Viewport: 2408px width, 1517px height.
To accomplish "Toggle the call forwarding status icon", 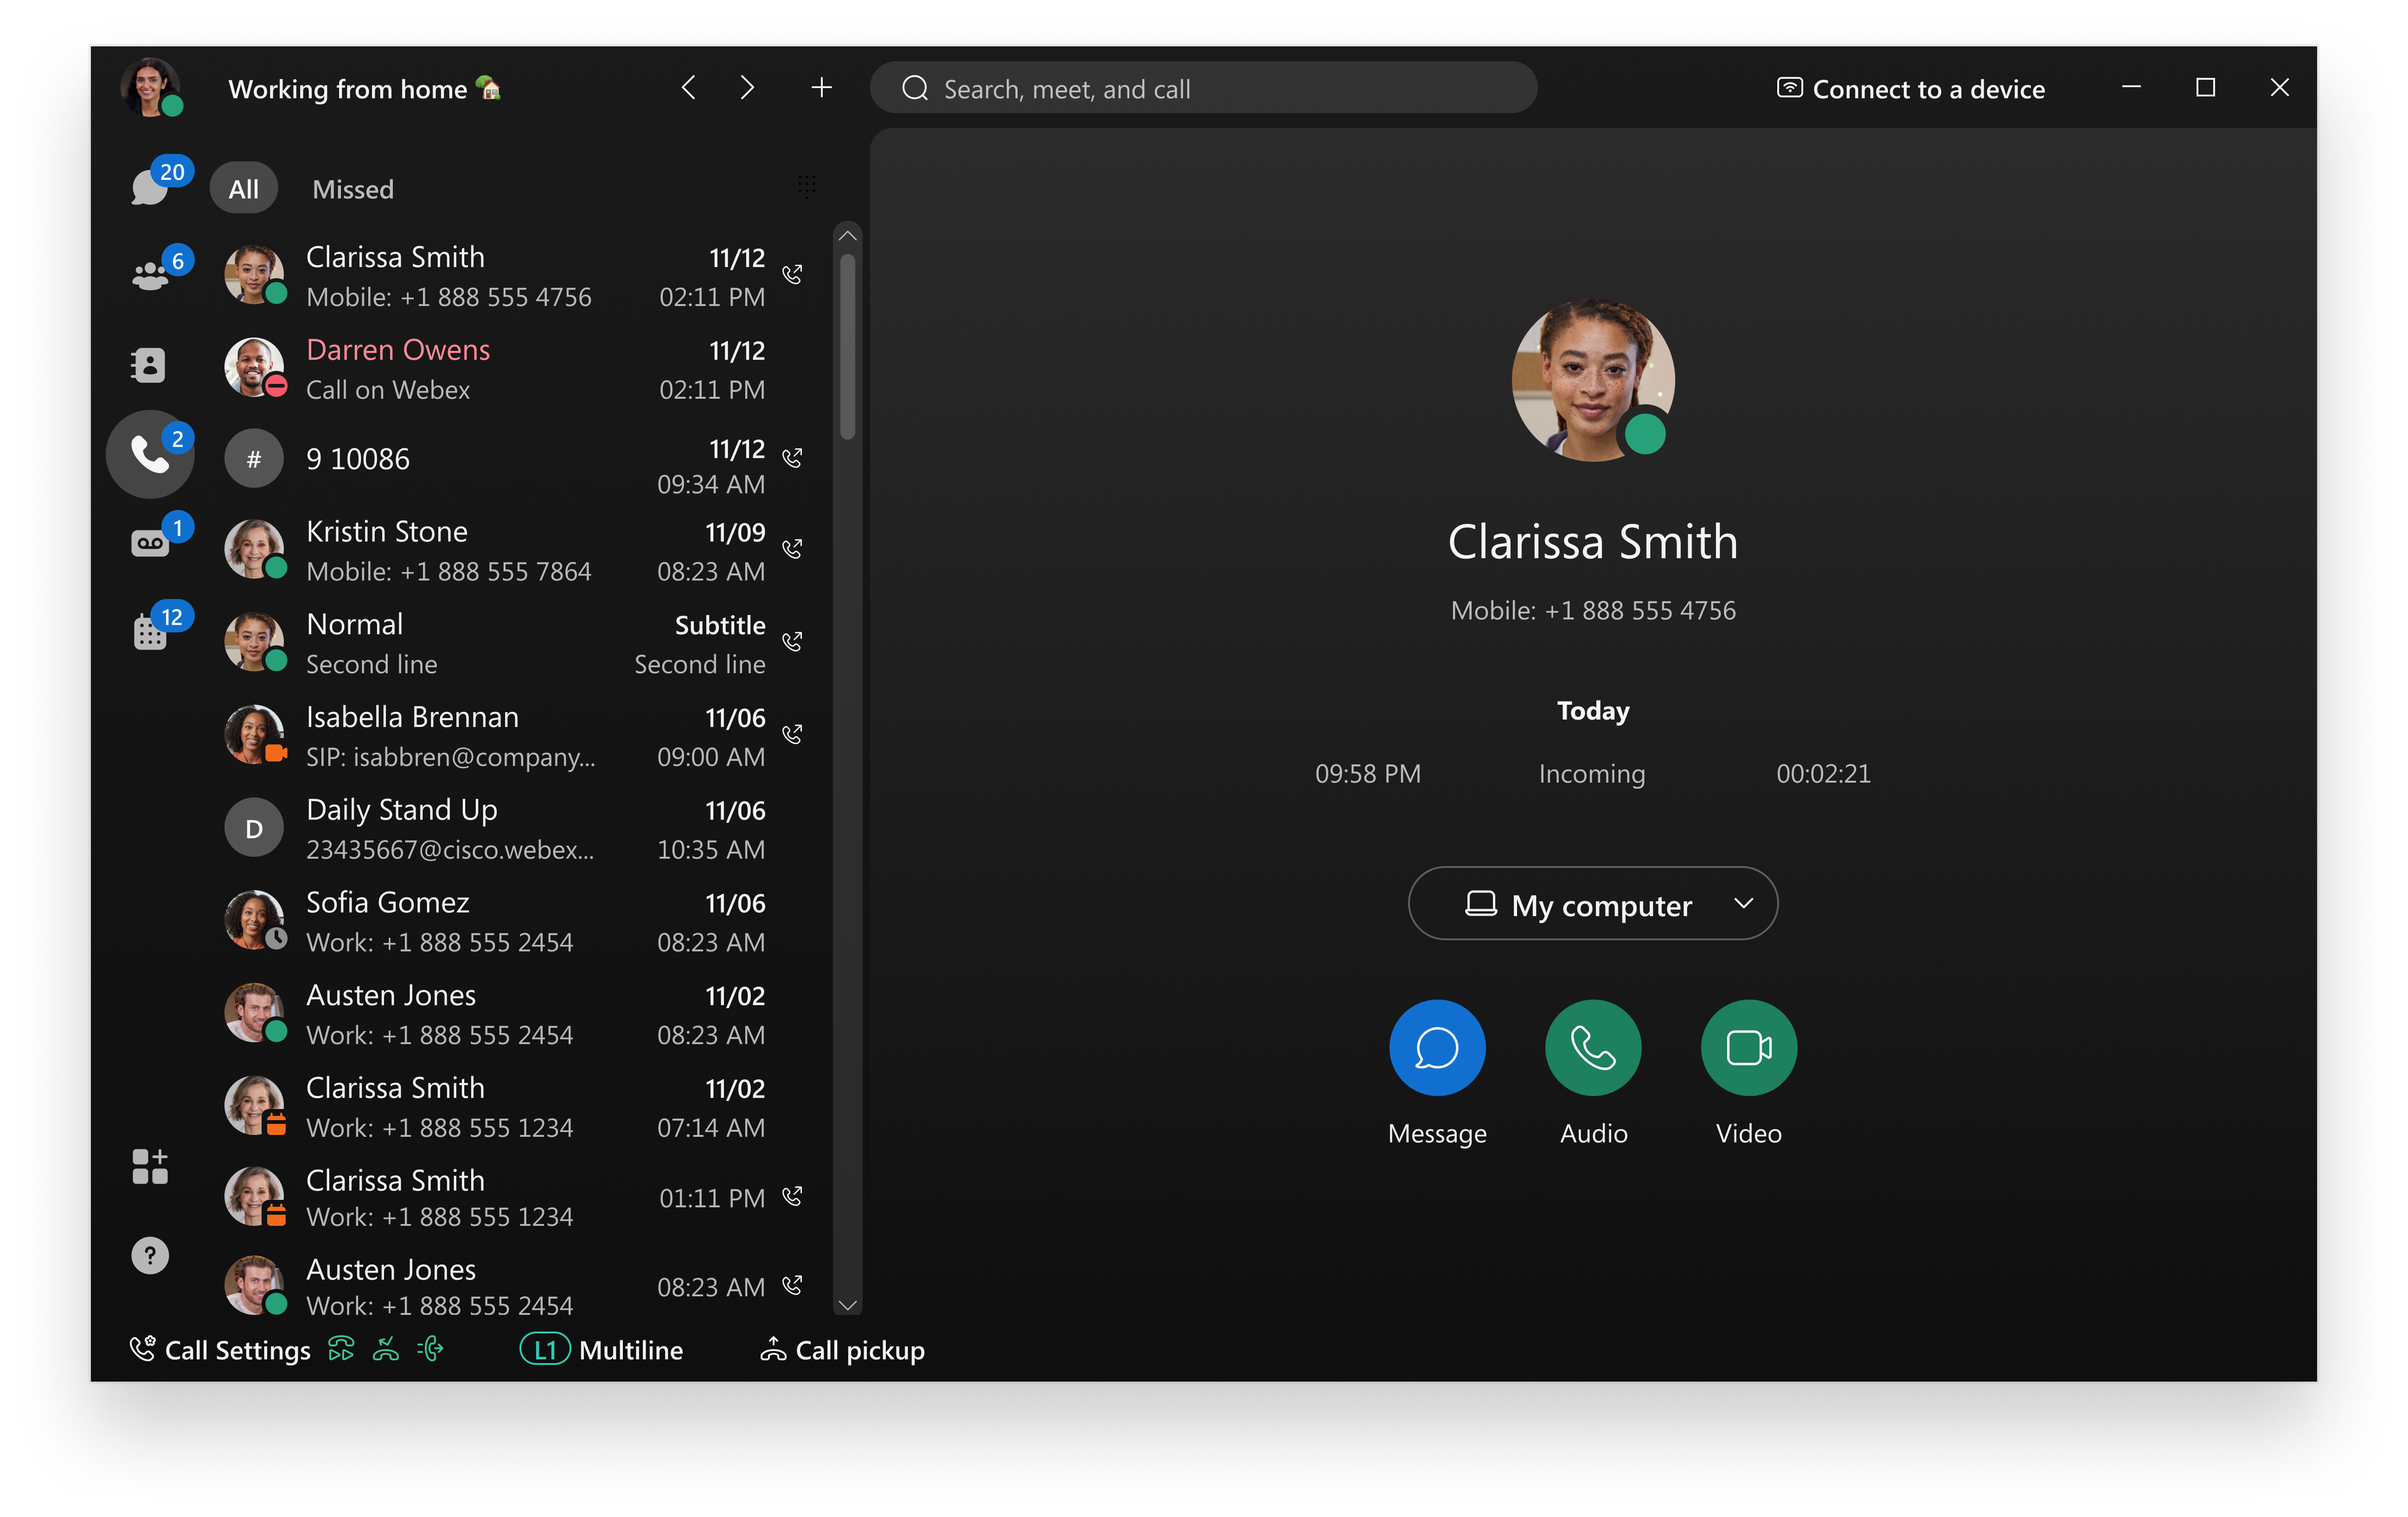I will point(341,1349).
